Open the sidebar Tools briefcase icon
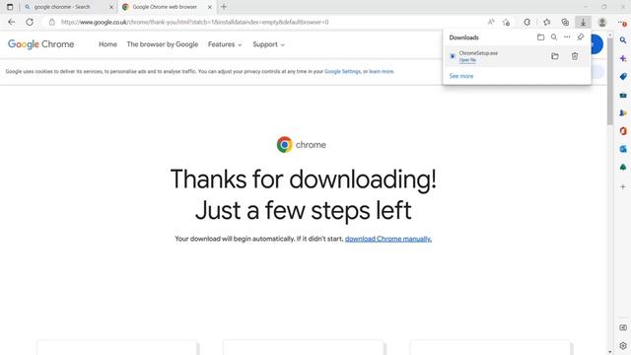Screen dimensions: 631x355 [623, 95]
